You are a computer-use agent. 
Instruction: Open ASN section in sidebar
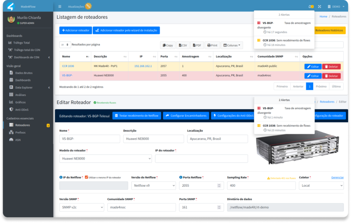point(18,140)
